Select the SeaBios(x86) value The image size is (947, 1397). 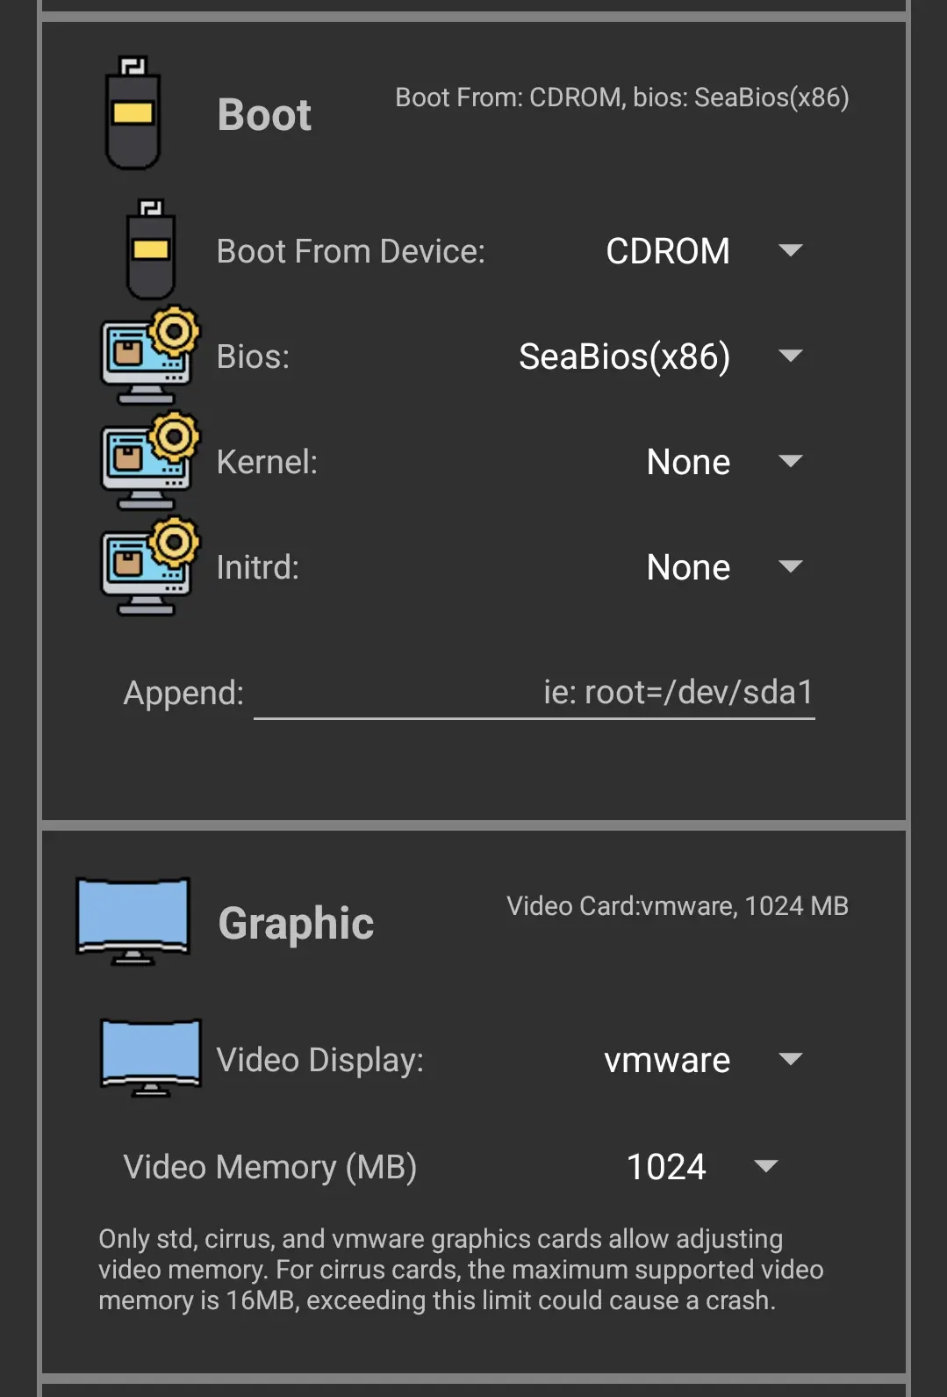point(625,356)
